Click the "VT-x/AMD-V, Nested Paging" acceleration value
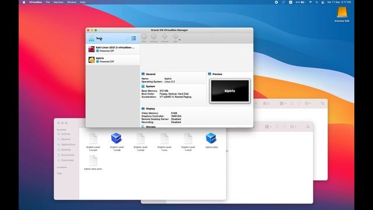This screenshot has width=373, height=210. coord(175,97)
